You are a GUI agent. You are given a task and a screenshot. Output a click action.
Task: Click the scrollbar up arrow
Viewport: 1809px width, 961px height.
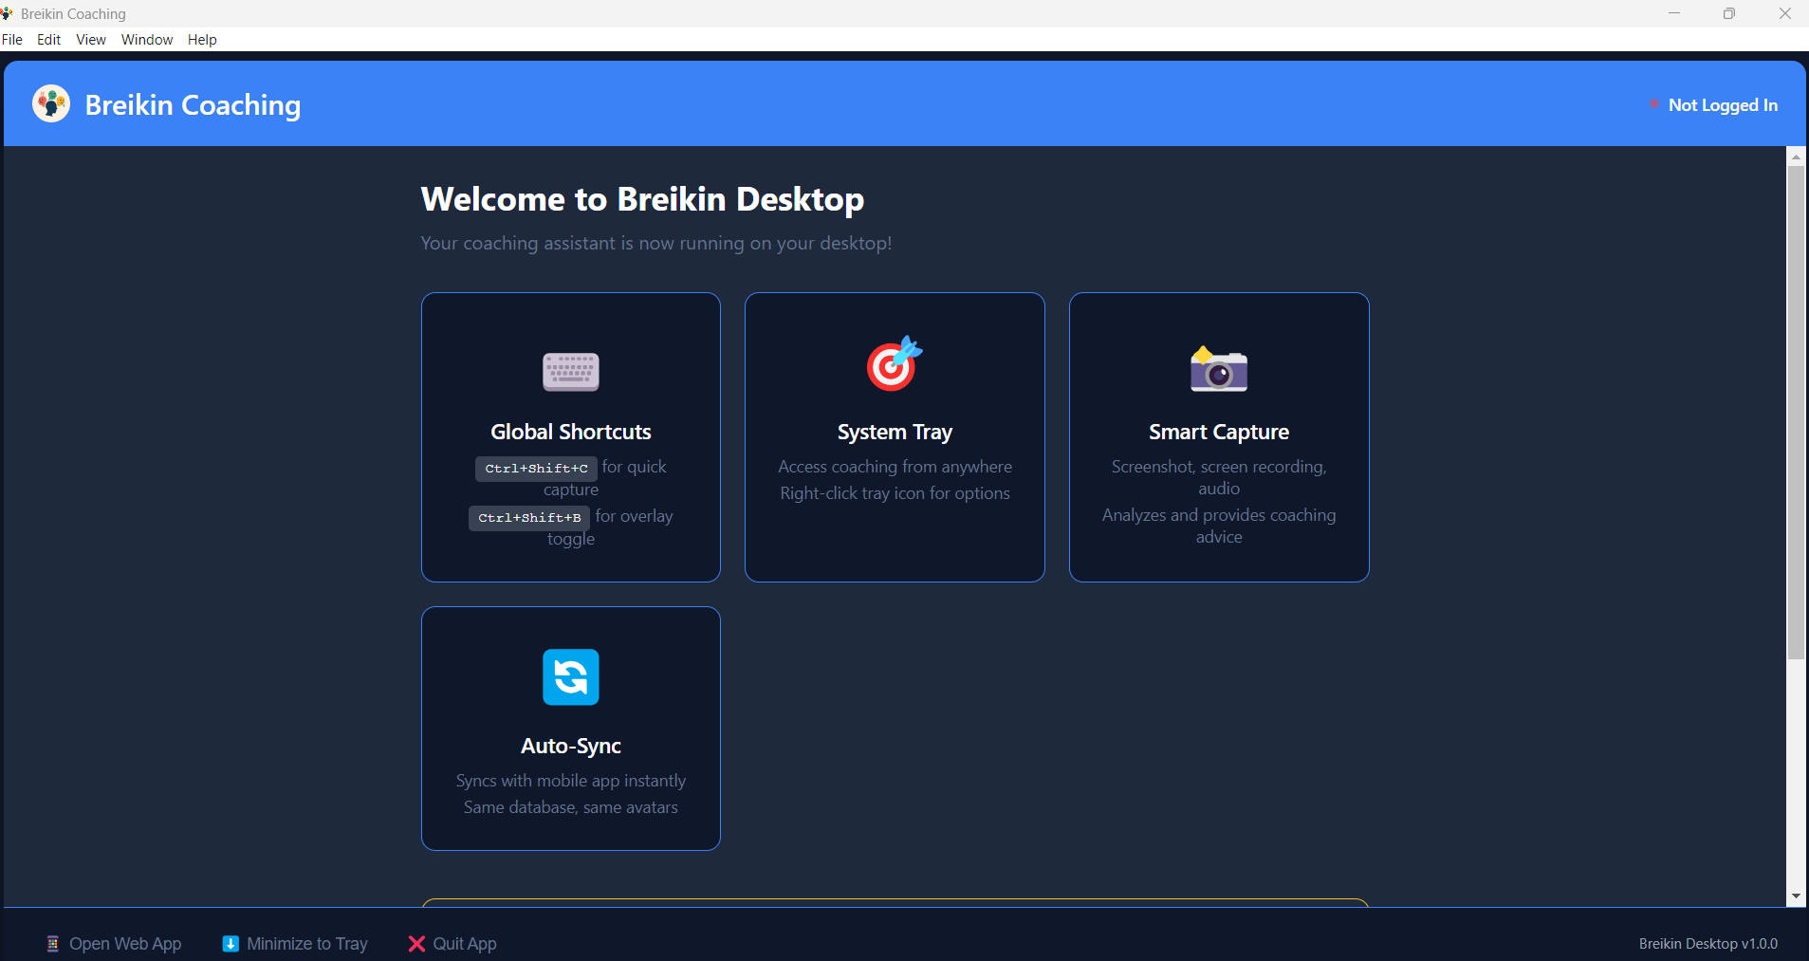pos(1797,157)
